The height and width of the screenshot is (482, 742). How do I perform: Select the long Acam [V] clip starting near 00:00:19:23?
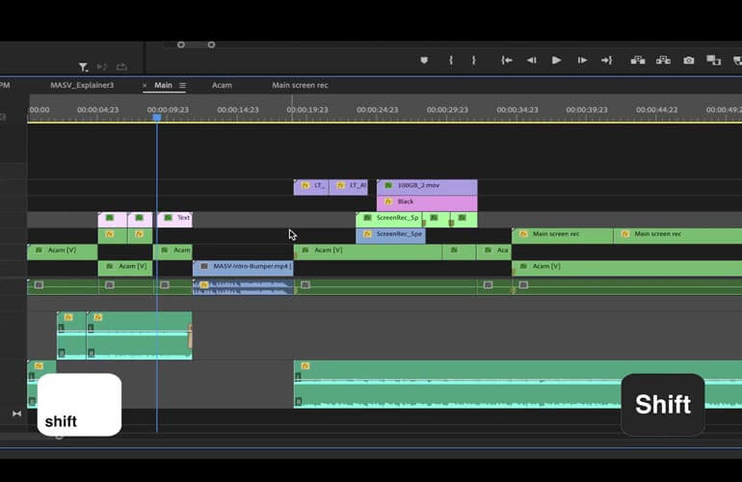368,252
